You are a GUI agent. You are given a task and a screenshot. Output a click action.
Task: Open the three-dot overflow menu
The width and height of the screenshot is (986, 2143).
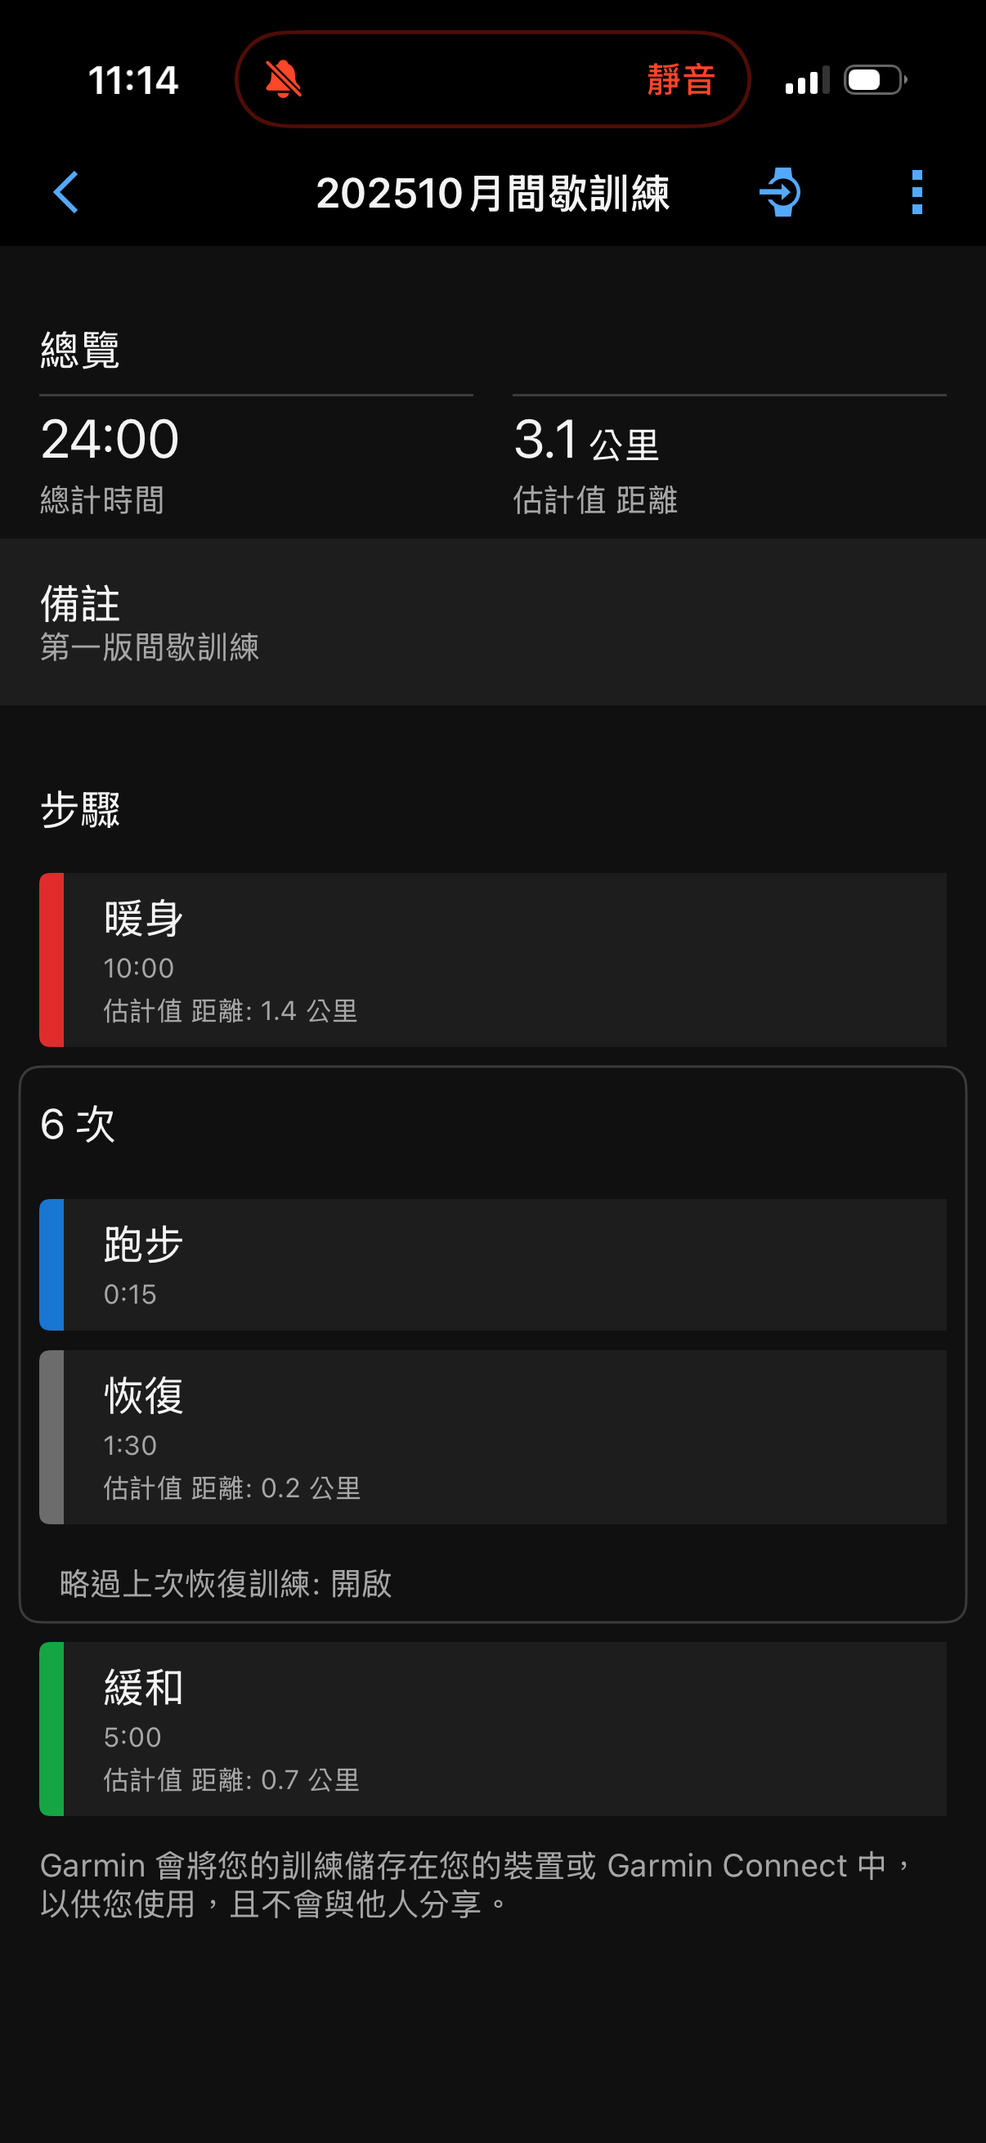[917, 192]
